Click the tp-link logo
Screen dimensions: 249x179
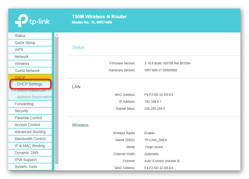tap(32, 21)
